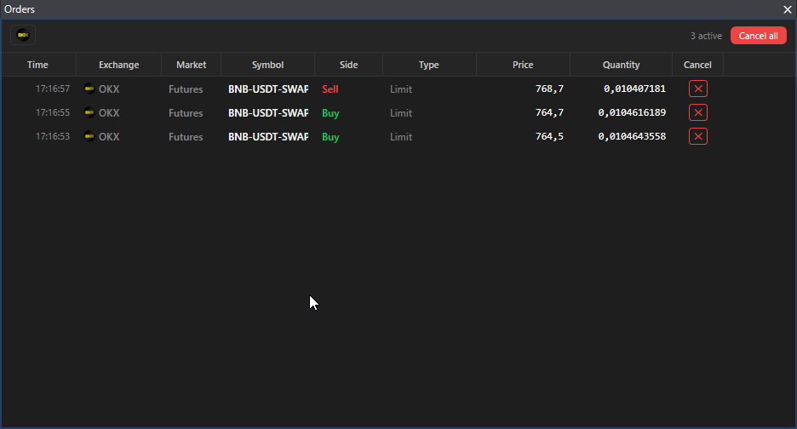Click Futures market in the 17:16:57 row
The width and height of the screenshot is (797, 429).
point(186,89)
